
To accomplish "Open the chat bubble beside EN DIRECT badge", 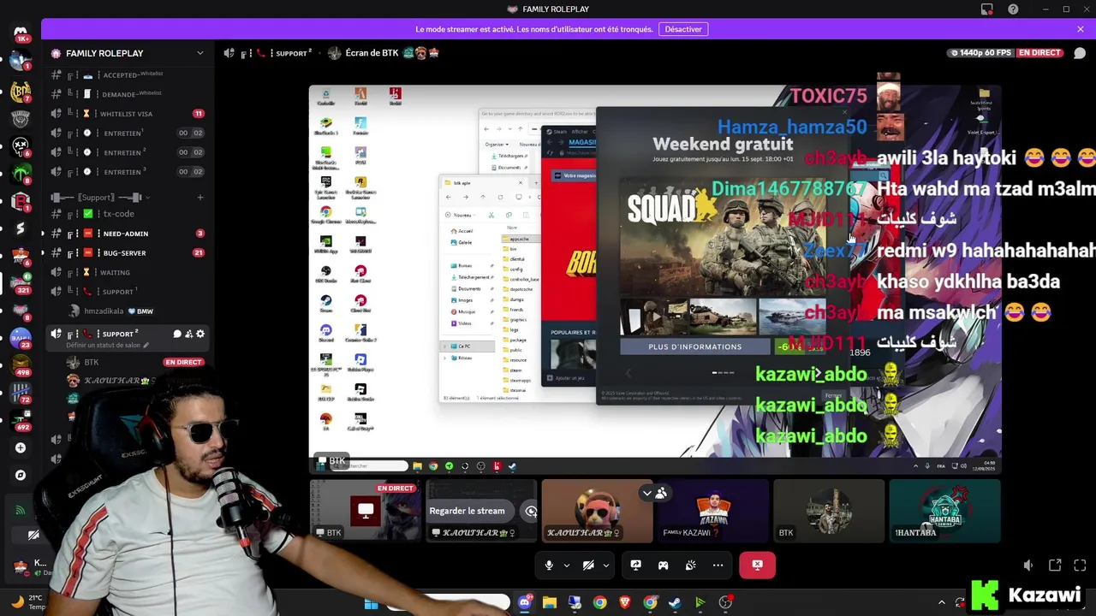I will (x=1080, y=53).
